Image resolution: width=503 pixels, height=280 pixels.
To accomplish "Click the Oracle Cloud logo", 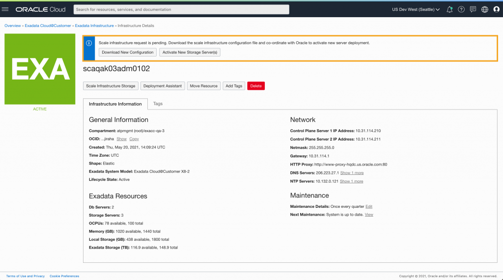I will tap(40, 10).
